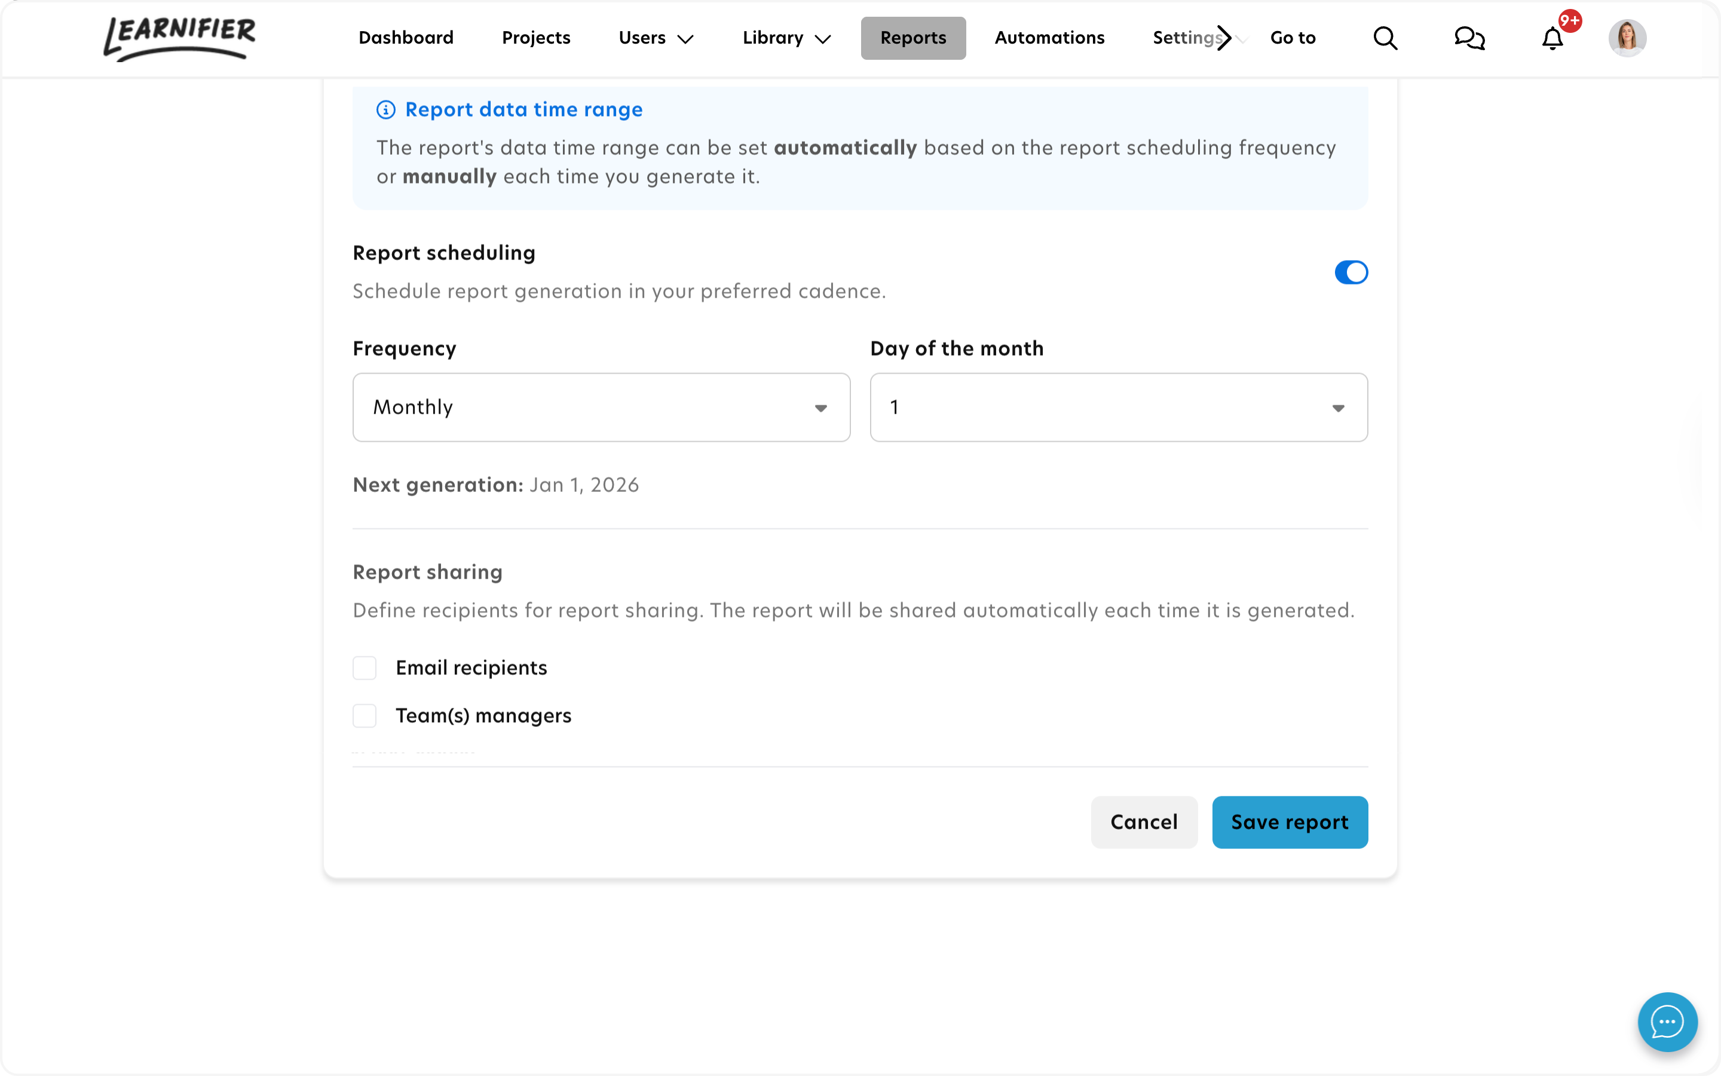The height and width of the screenshot is (1076, 1721).
Task: Open the Day of the month dropdown
Action: click(x=1118, y=408)
